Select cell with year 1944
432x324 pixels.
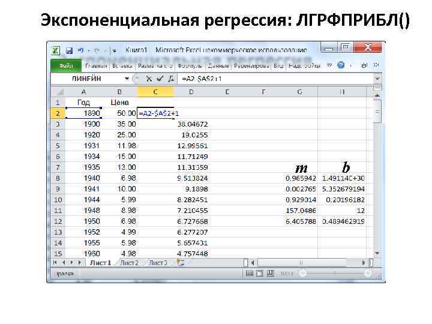pyautogui.click(x=83, y=200)
